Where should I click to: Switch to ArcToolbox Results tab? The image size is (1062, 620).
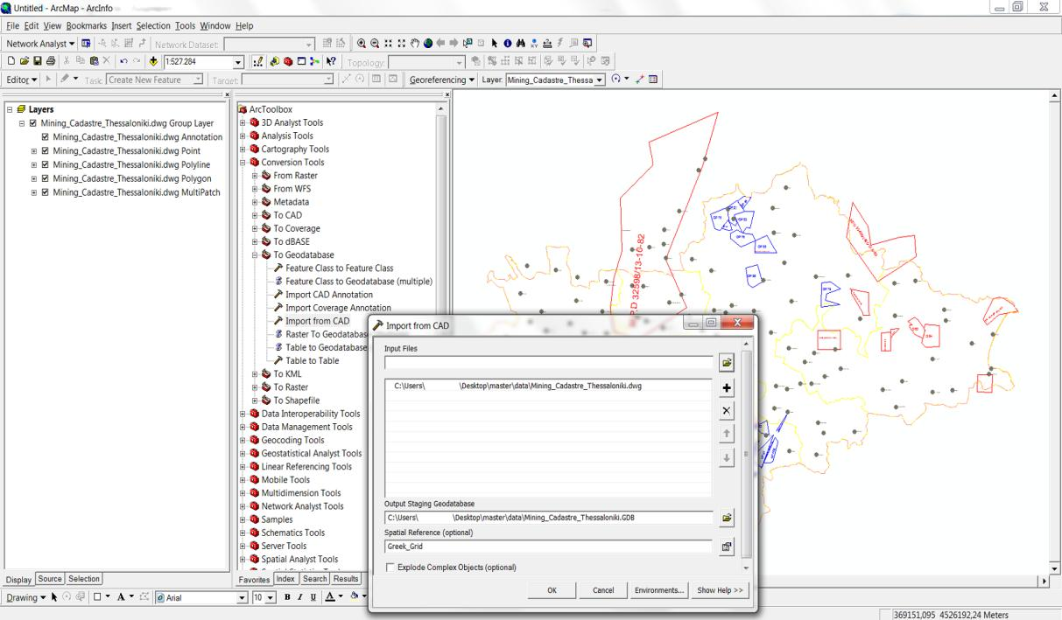pos(345,579)
